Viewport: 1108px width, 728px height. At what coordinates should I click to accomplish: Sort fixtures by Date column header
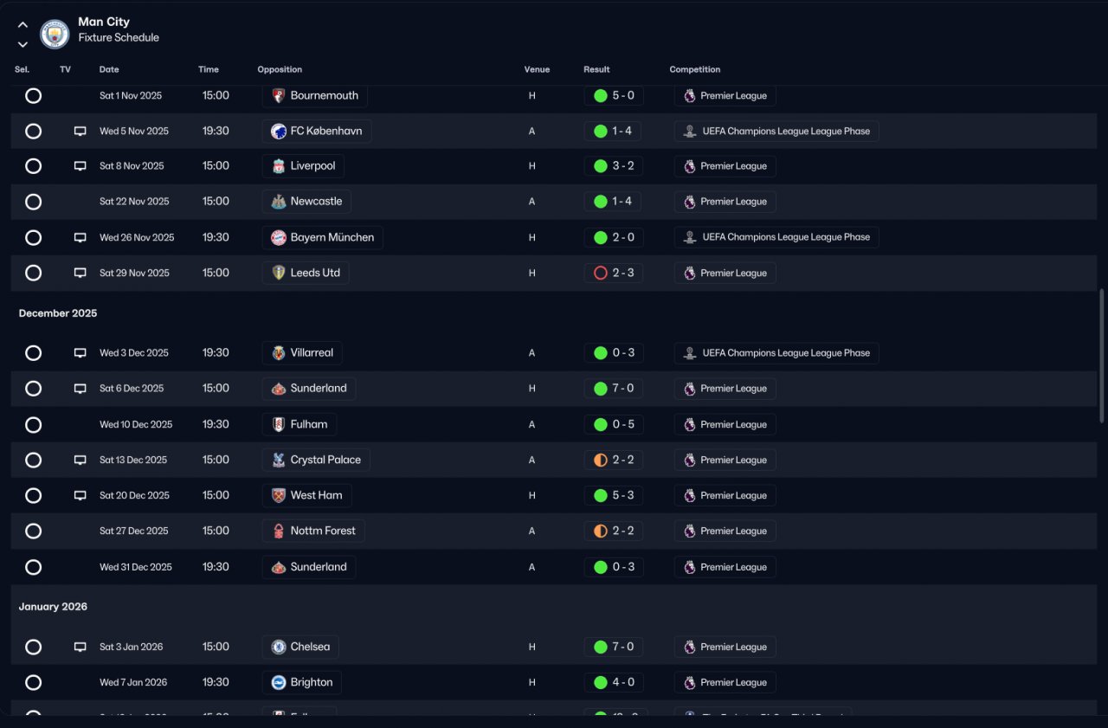click(x=109, y=69)
